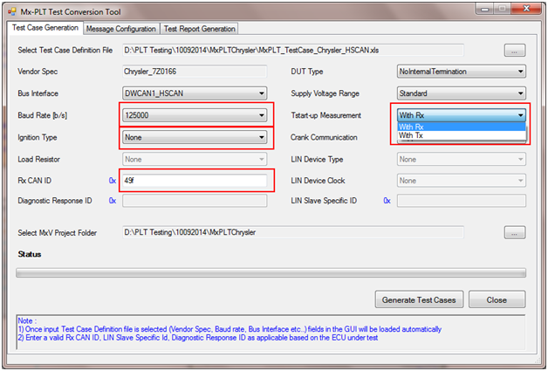This screenshot has width=548, height=371.
Task: Collapse the Tstart-up Measurement dropdown
Action: pyautogui.click(x=462, y=115)
